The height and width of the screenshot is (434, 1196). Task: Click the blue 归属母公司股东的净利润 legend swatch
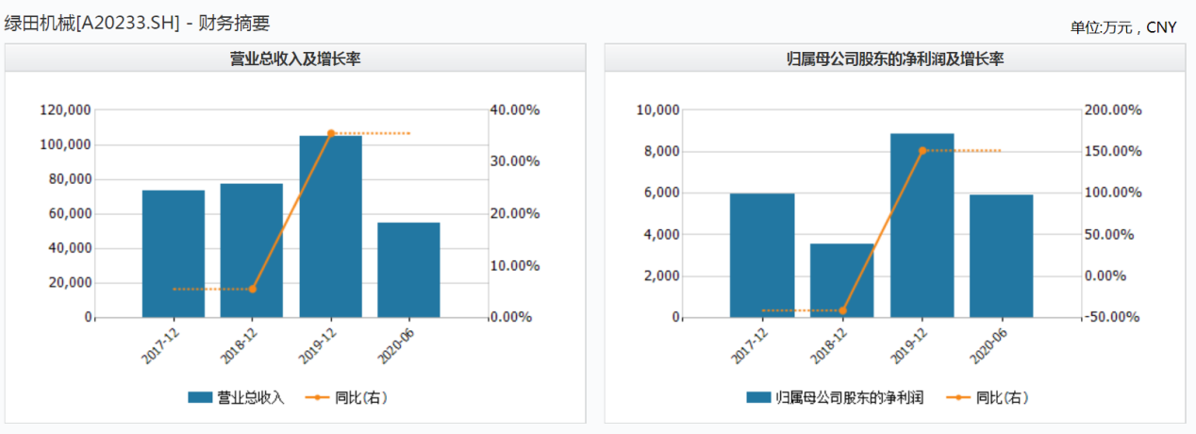pos(758,398)
